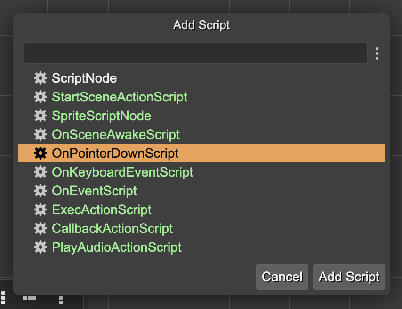Click the CallbackActionScript gear icon
Viewport: 402px width, 309px height.
40,228
